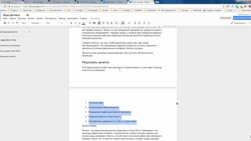Open the numbered list style arrow

(125, 23)
